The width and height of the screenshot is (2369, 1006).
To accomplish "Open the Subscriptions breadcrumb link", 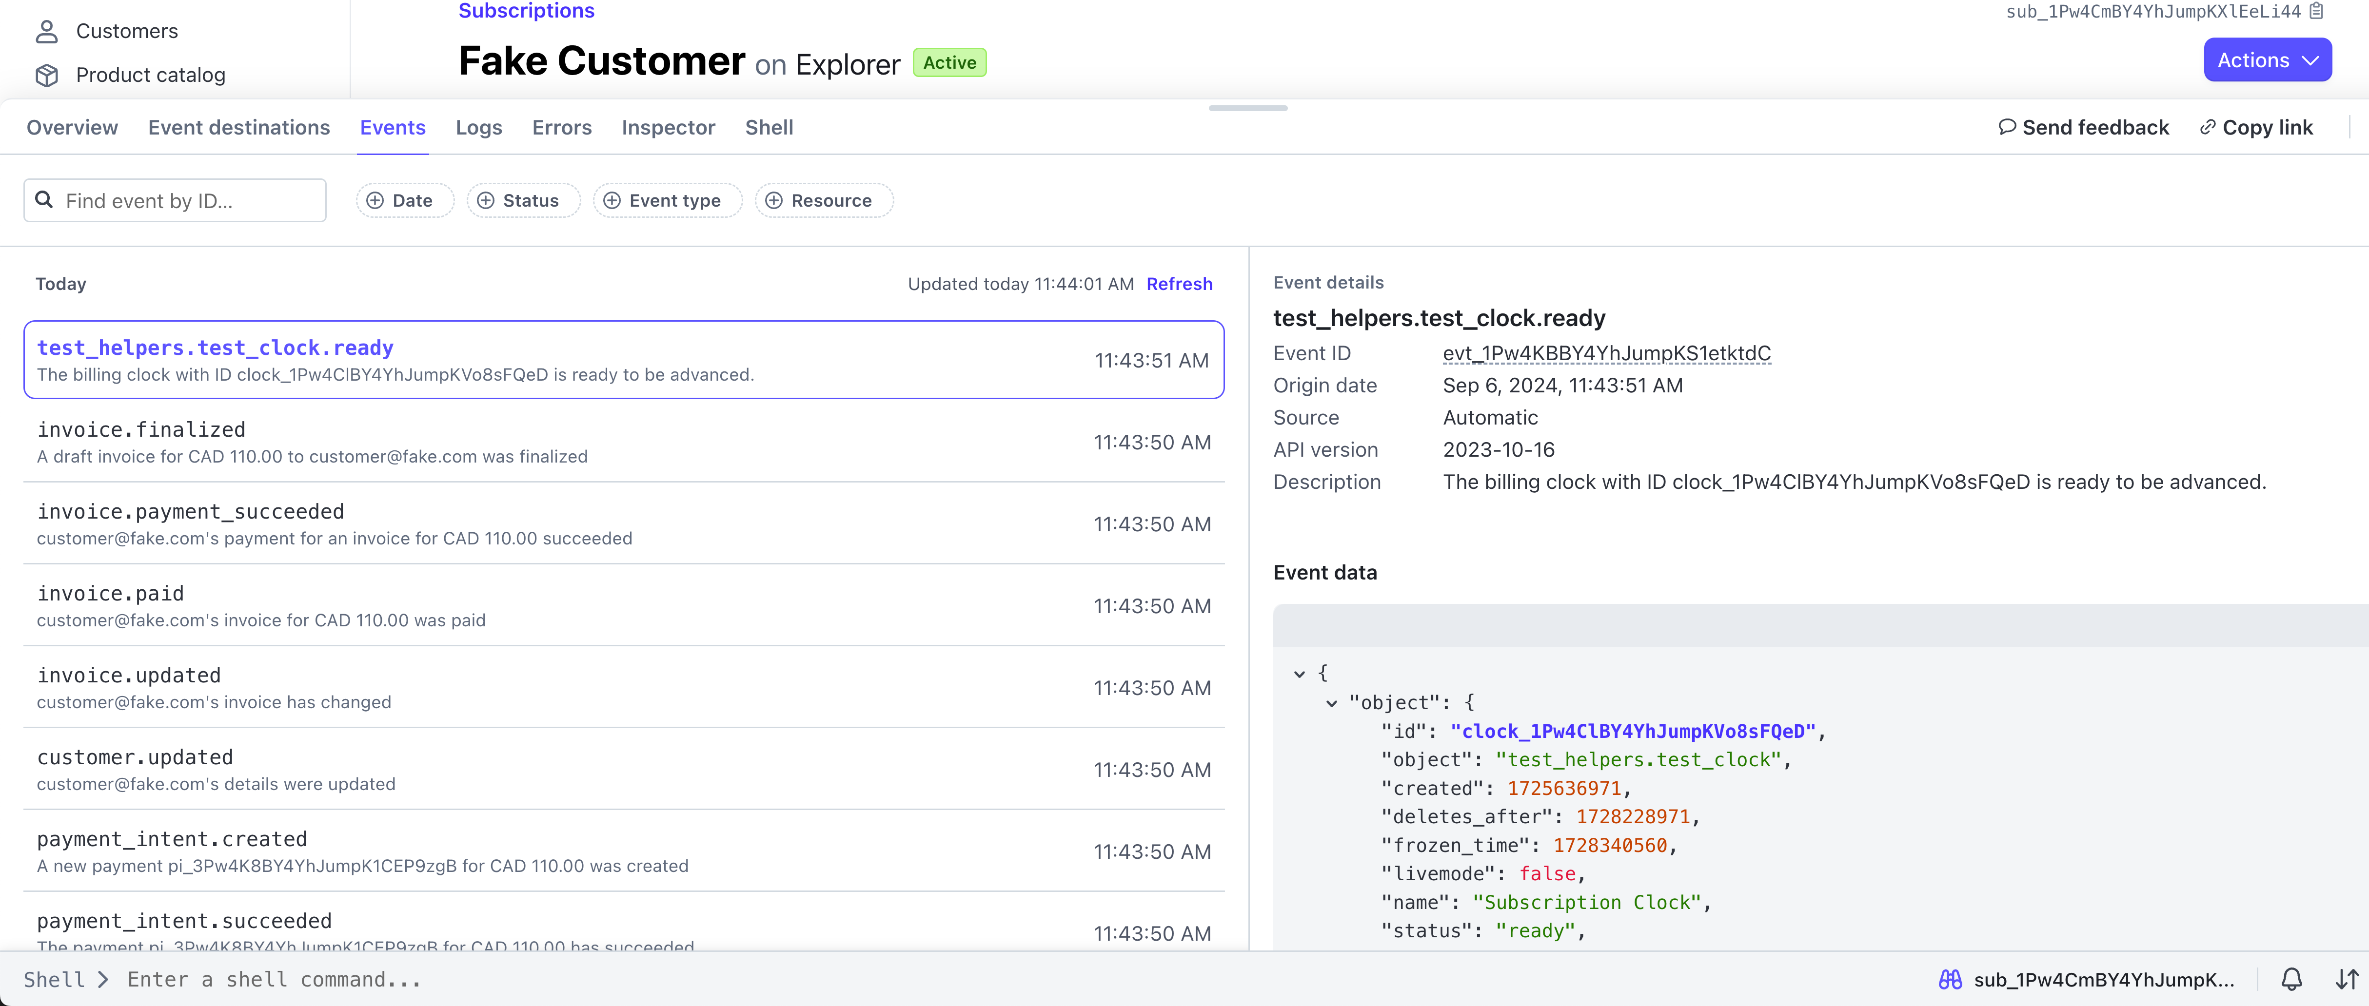I will point(526,11).
